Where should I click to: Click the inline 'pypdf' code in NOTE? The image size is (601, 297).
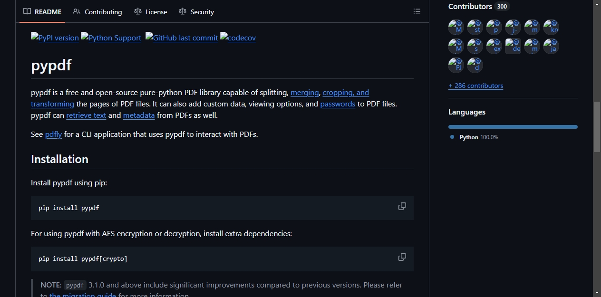[75, 285]
